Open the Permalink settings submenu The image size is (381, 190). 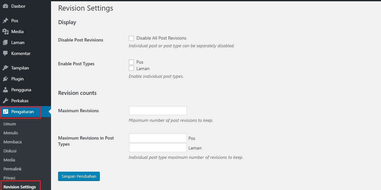pos(12,169)
